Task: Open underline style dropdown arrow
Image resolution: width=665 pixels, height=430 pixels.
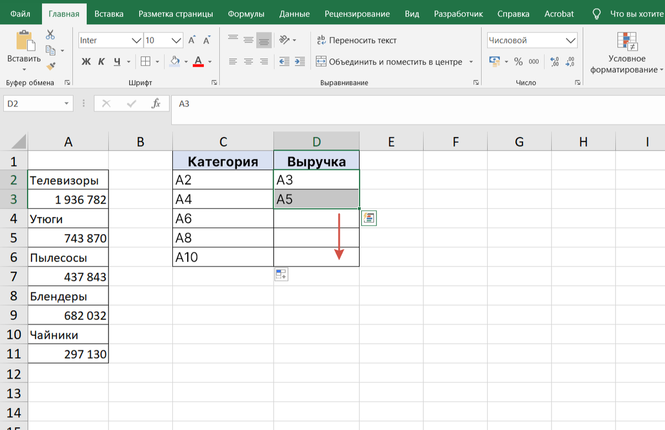Action: click(x=129, y=62)
